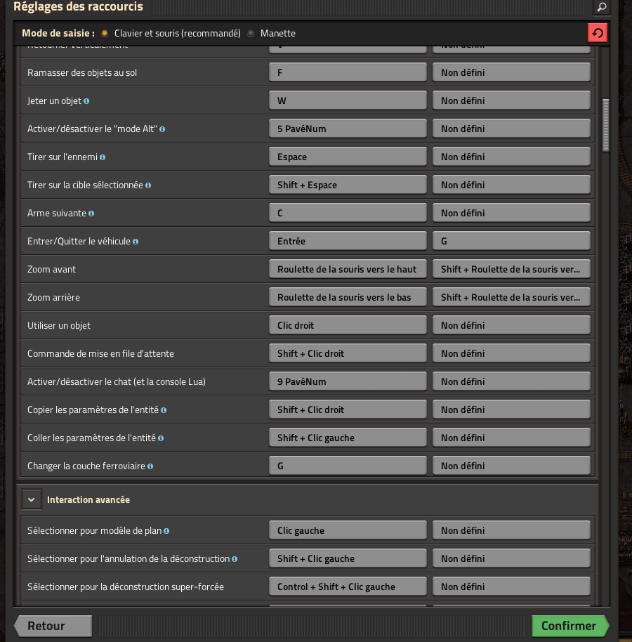The width and height of the screenshot is (632, 642).
Task: Change the Clic droit binding for Utiliser un objet
Action: [x=348, y=325]
